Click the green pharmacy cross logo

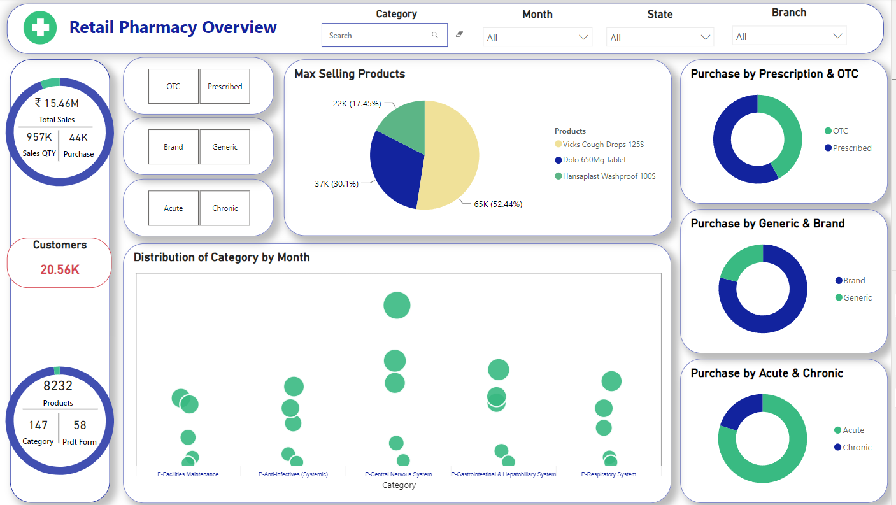pyautogui.click(x=40, y=28)
